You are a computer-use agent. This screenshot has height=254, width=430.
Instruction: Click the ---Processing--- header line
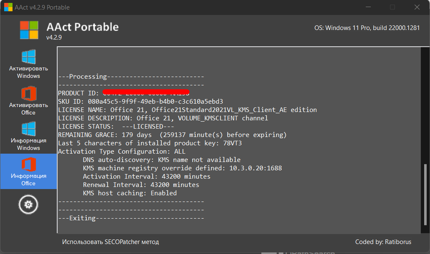click(131, 76)
